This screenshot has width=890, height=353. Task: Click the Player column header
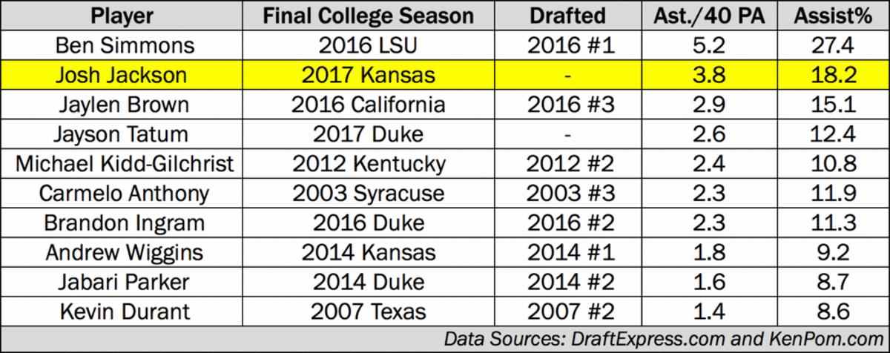click(x=124, y=16)
